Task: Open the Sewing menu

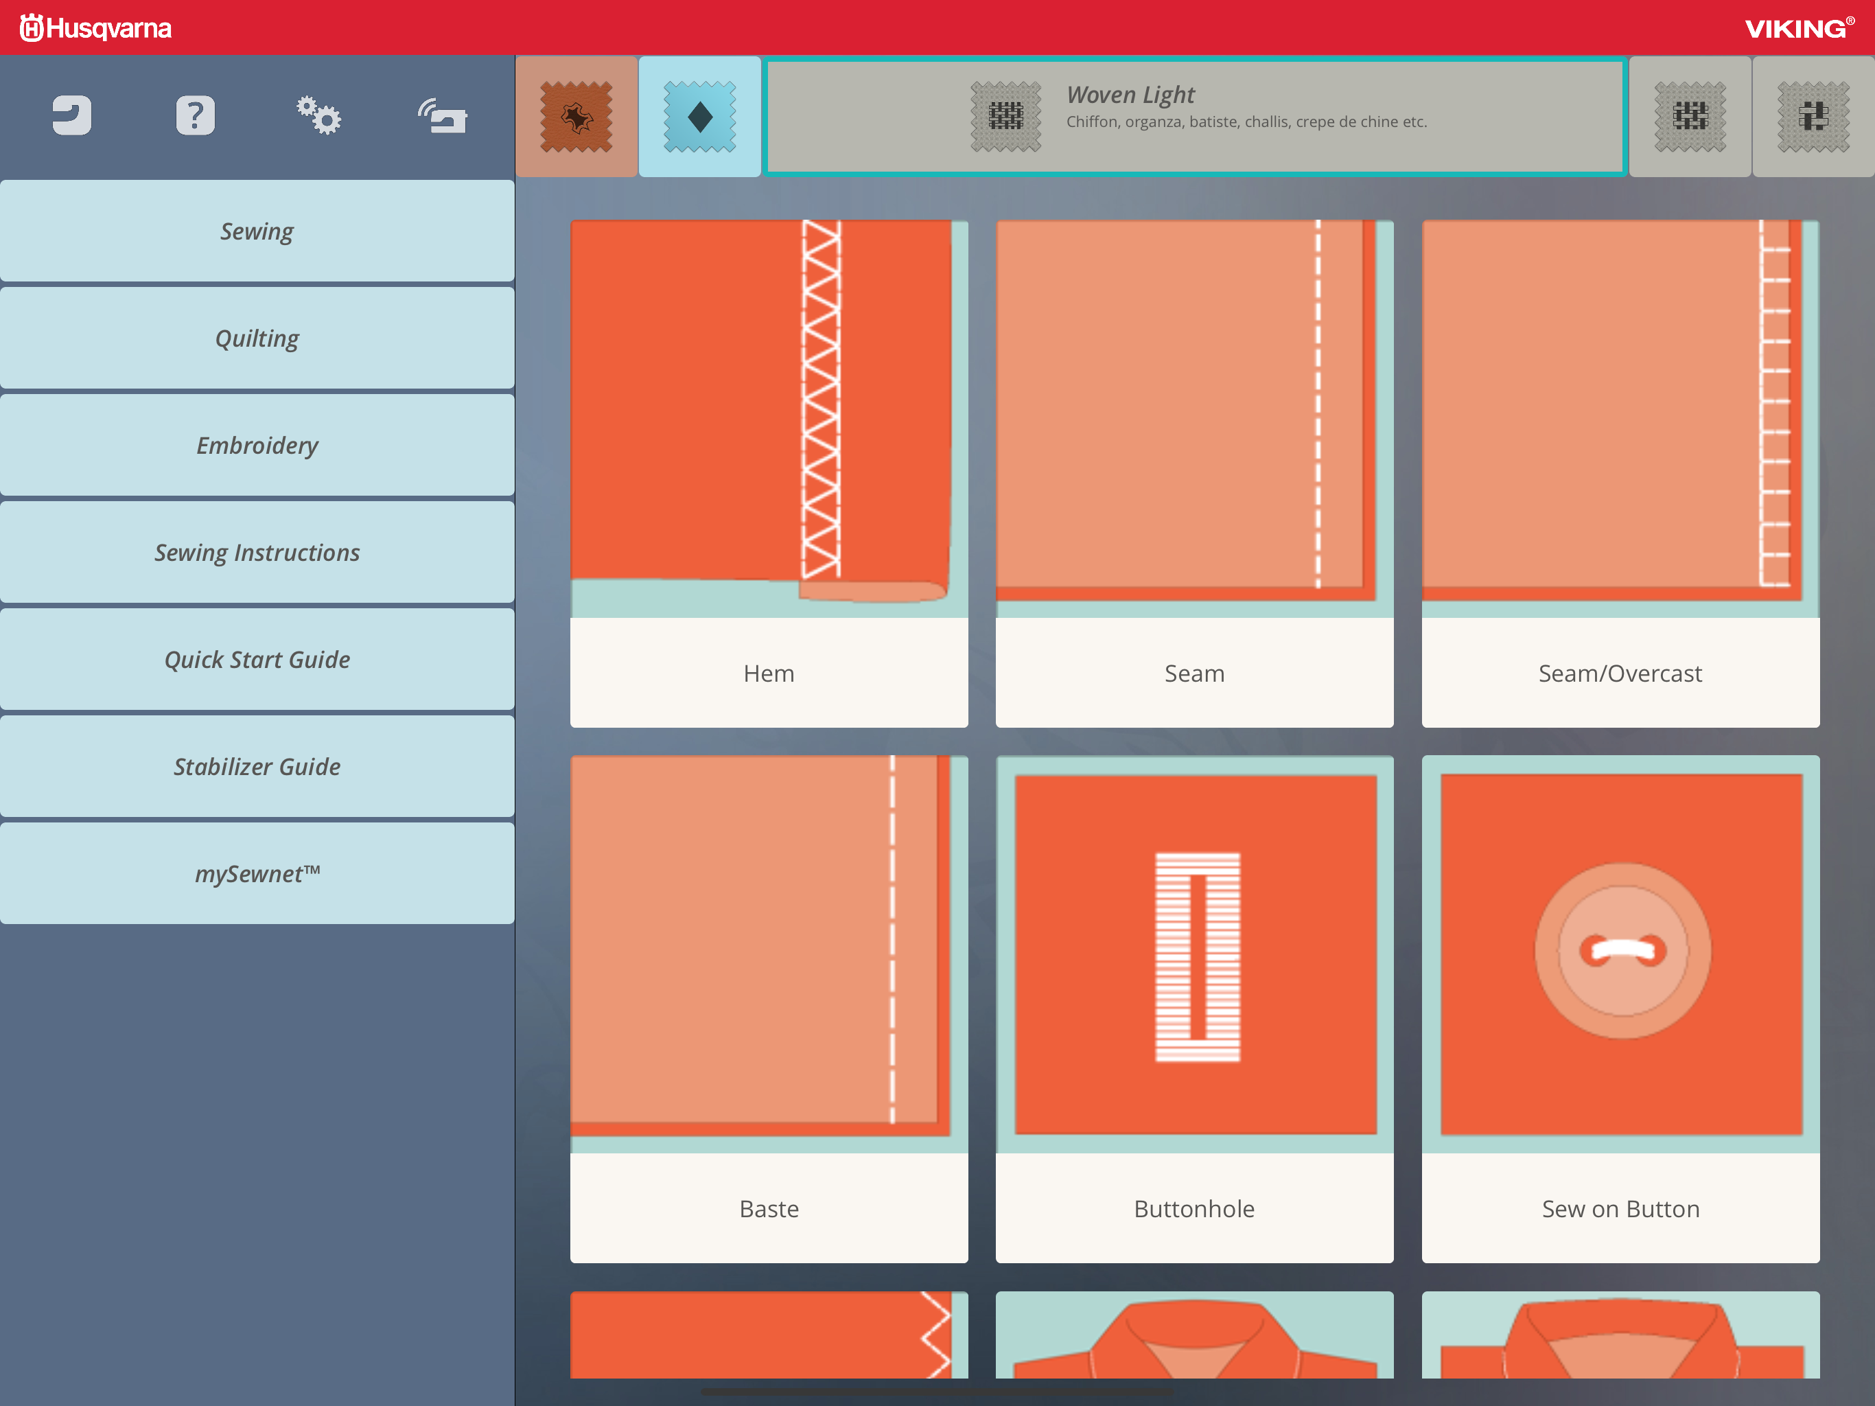Action: click(x=257, y=231)
